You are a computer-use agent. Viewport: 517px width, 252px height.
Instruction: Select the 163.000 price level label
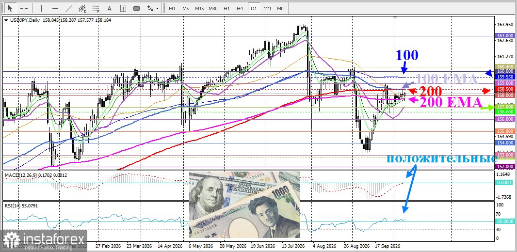tap(505, 35)
